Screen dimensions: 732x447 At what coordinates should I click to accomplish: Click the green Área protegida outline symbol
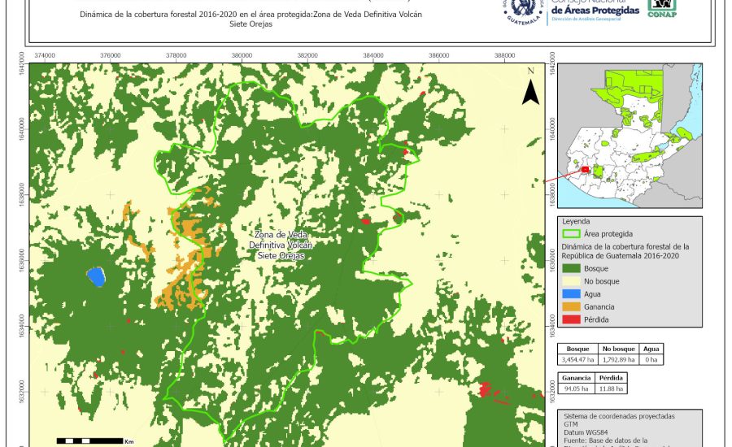tap(573, 233)
